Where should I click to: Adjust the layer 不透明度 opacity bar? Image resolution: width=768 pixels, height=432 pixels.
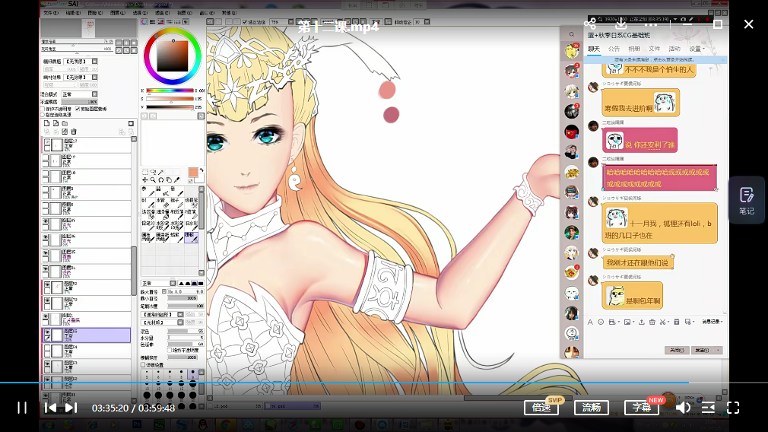80,102
